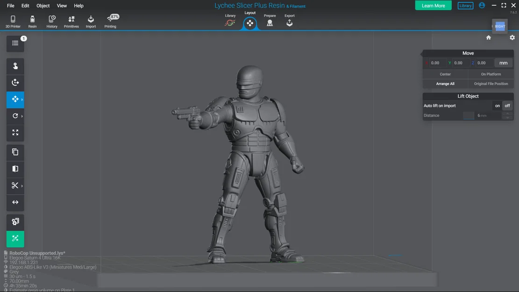Turn auto lift on import on
The width and height of the screenshot is (519, 292).
[497, 106]
